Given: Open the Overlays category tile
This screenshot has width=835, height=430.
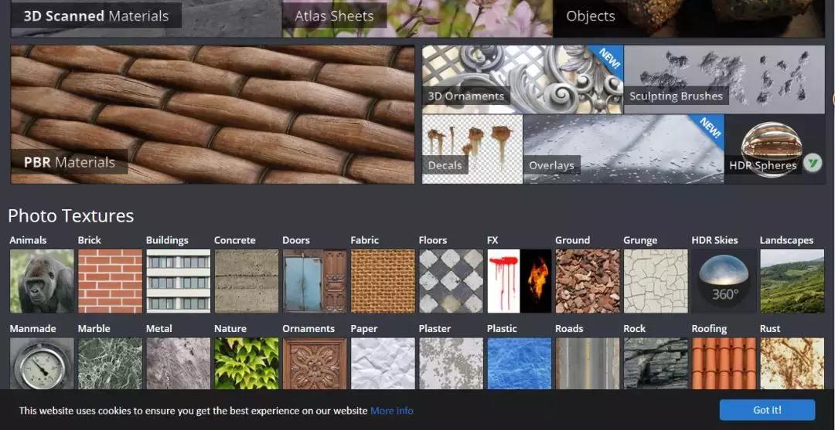Looking at the screenshot, I should tap(624, 149).
